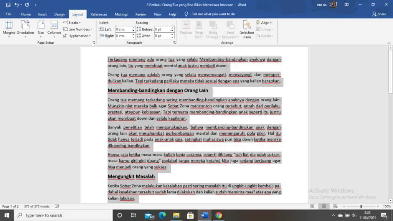Open Ribbon Display Options

point(347,5)
